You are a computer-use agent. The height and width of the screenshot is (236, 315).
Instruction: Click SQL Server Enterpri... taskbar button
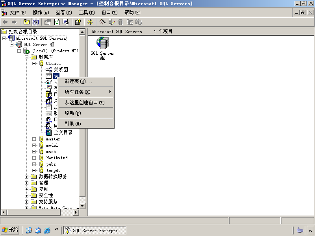tap(95, 230)
